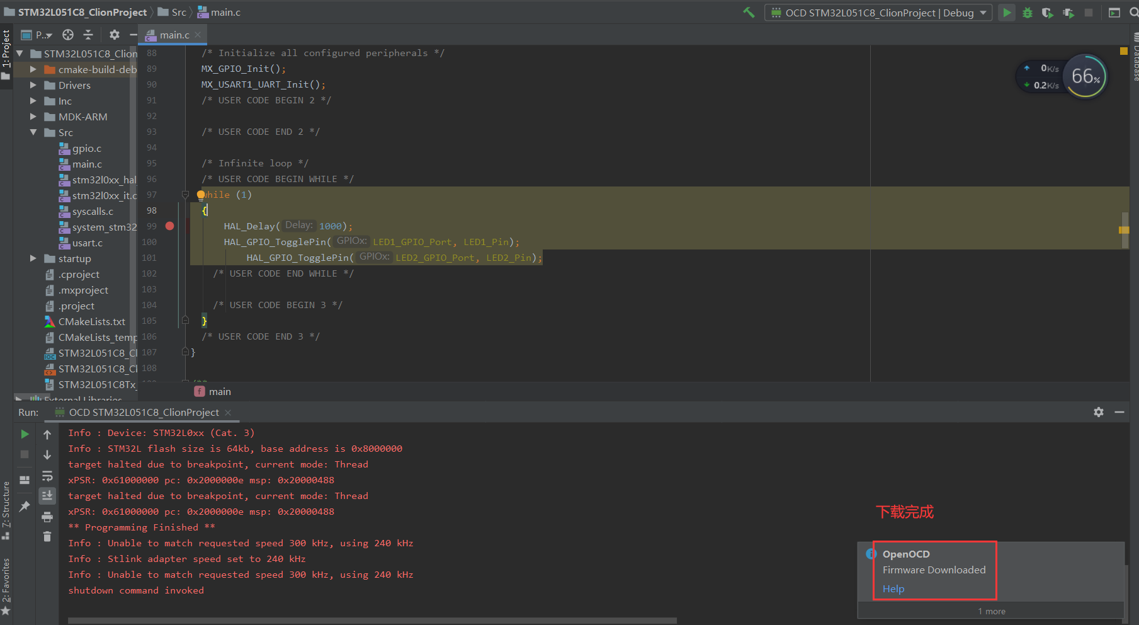Collapse the Src folder
Image resolution: width=1139 pixels, height=625 pixels.
(34, 132)
